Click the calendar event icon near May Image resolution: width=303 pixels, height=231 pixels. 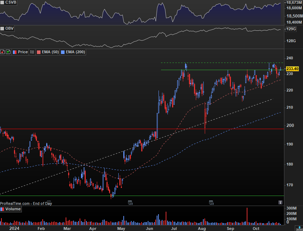[x=130, y=202]
